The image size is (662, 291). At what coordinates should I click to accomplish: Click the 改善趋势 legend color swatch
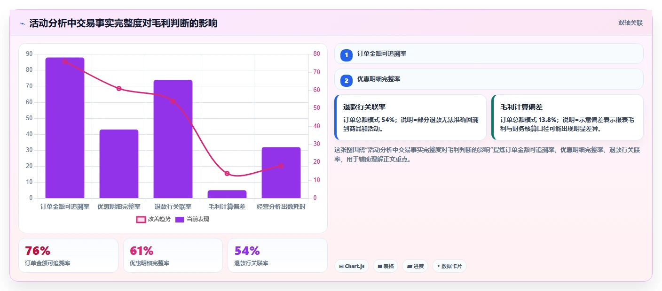[141, 219]
